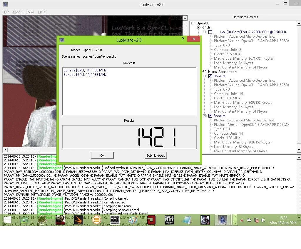This screenshot has width=301, height=249.
Task: Click the taskbar icons scroll up arrow
Action: click(235, 217)
